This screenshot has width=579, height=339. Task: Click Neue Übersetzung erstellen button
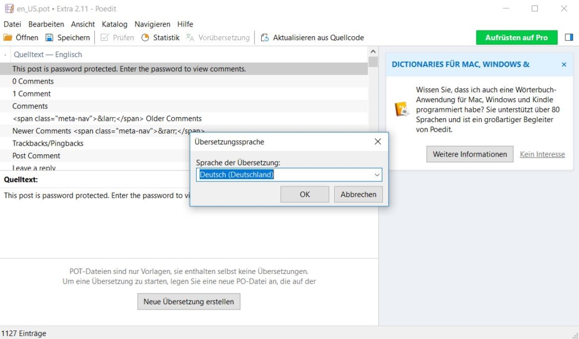[x=189, y=301]
